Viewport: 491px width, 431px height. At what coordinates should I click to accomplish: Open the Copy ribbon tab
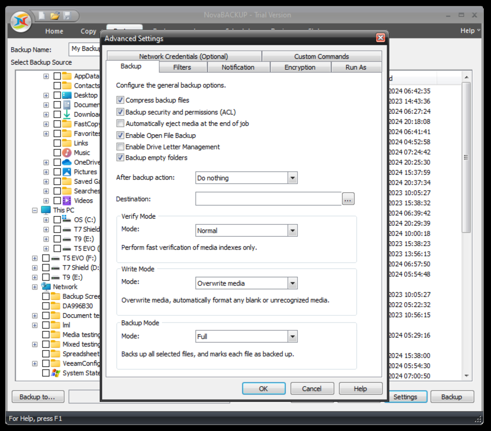(x=88, y=31)
